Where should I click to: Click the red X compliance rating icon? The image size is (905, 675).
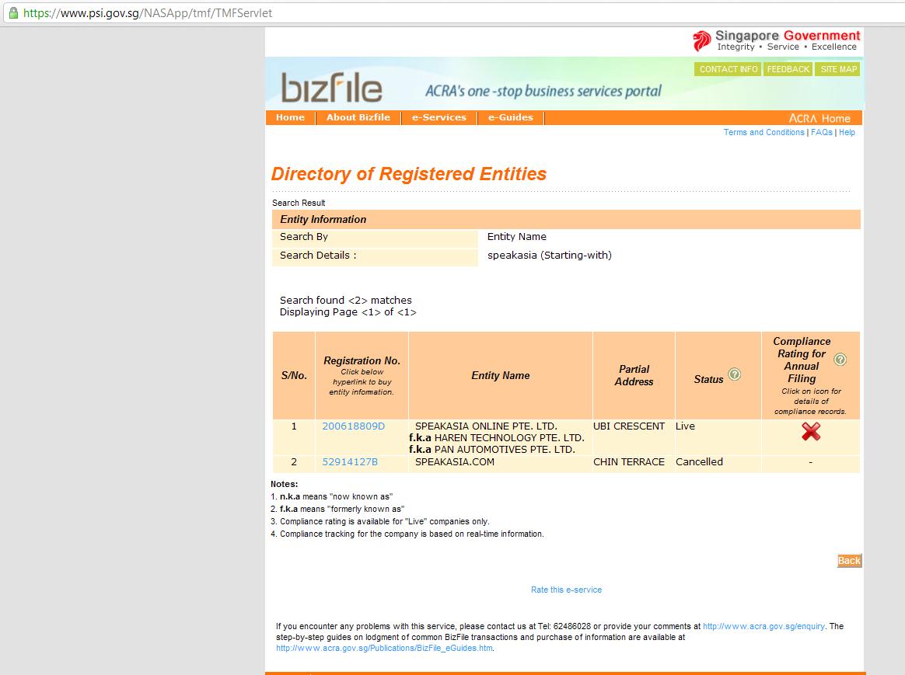pyautogui.click(x=811, y=432)
